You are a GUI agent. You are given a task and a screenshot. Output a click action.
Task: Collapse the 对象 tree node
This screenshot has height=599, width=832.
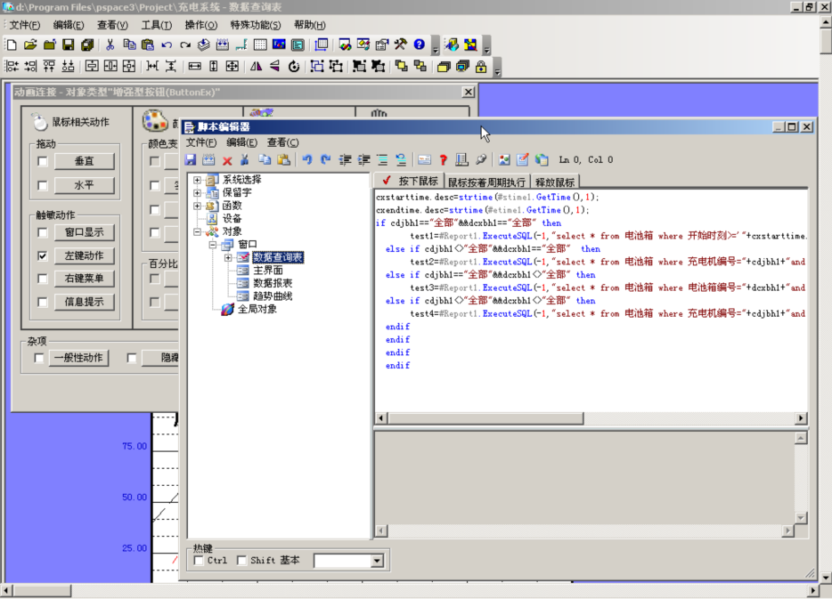tap(198, 231)
